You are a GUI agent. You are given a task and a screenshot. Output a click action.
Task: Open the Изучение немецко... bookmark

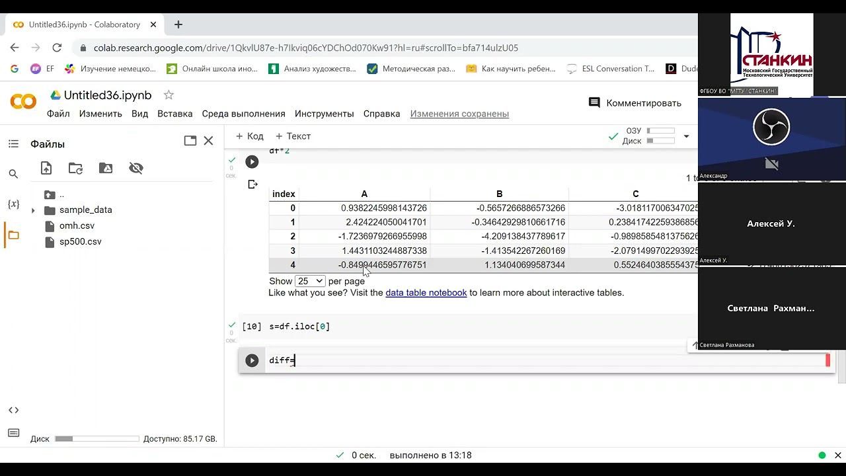click(110, 68)
